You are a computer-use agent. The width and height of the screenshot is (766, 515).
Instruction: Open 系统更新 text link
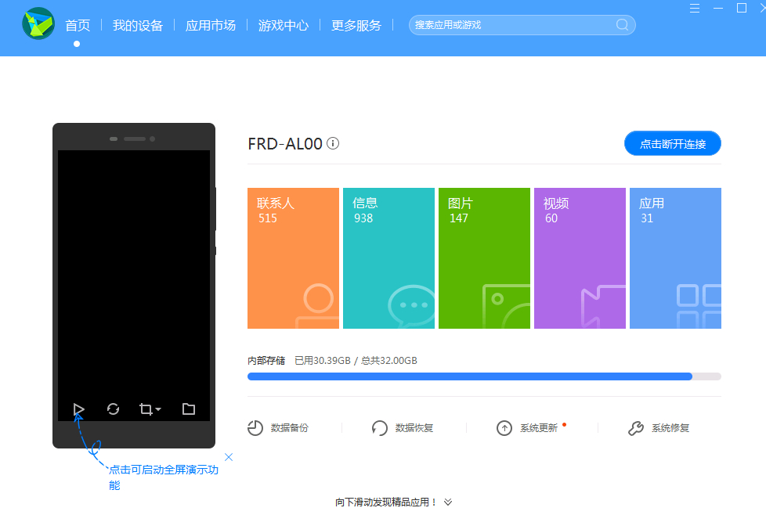click(539, 428)
